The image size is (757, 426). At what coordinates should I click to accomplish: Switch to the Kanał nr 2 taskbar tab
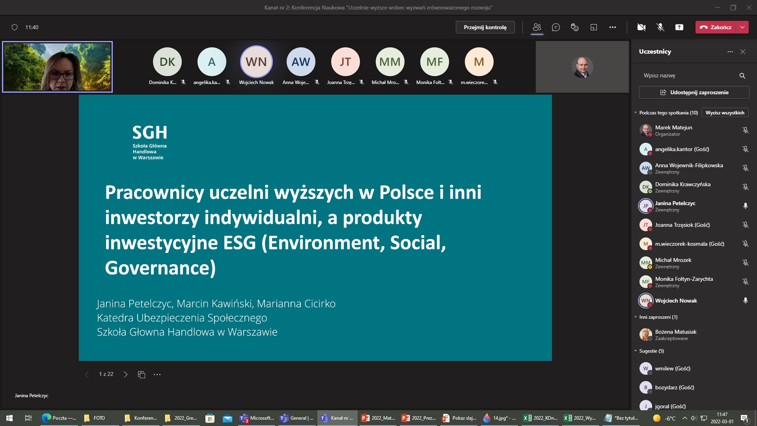coord(337,418)
